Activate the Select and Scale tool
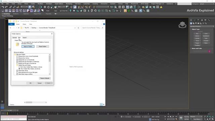The height and width of the screenshot is (121, 215). [x=52, y=7]
